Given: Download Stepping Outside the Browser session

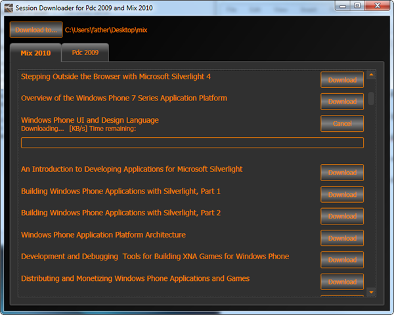Looking at the screenshot, I should pos(342,80).
